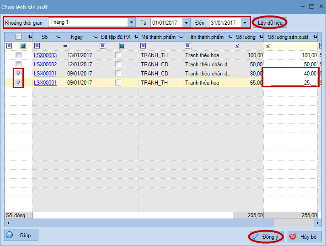Click the Tên thành phẩm column header

tap(204, 37)
